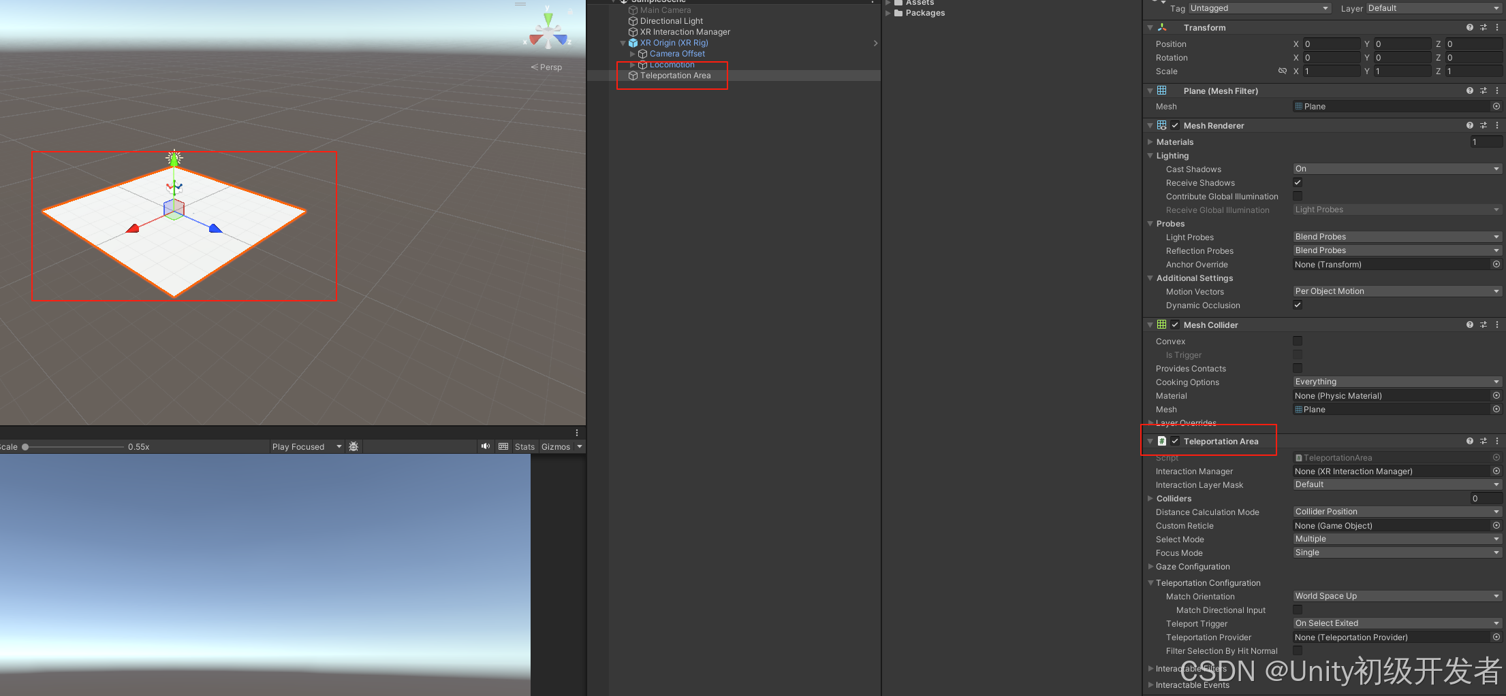Viewport: 1506px width, 696px height.
Task: Click the Game view scale slider
Action: pyautogui.click(x=73, y=447)
